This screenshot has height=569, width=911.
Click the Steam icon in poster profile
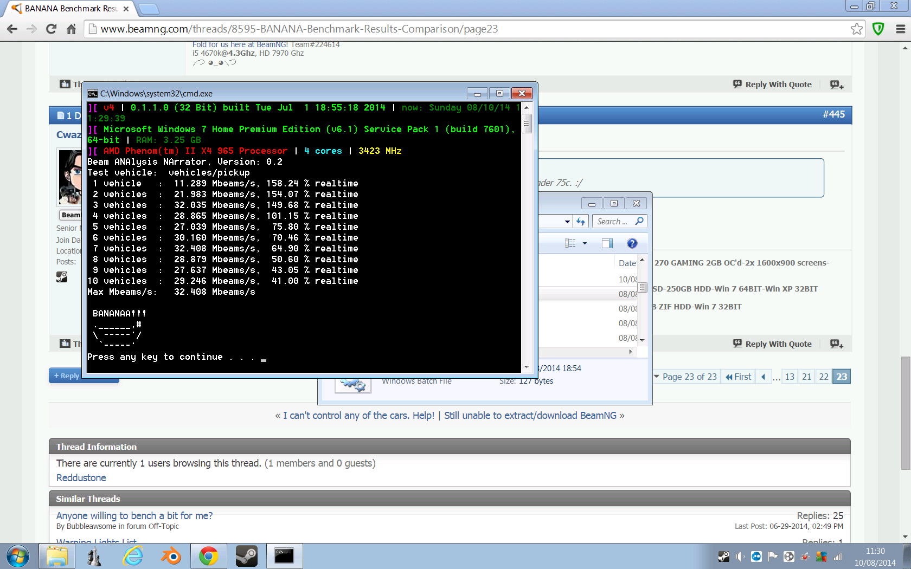62,277
